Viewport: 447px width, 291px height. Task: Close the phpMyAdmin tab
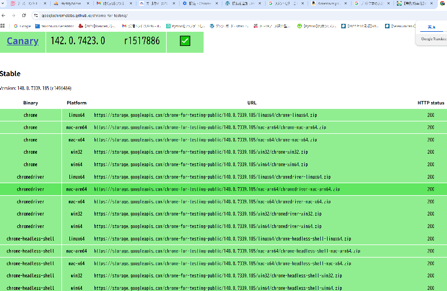89,3
